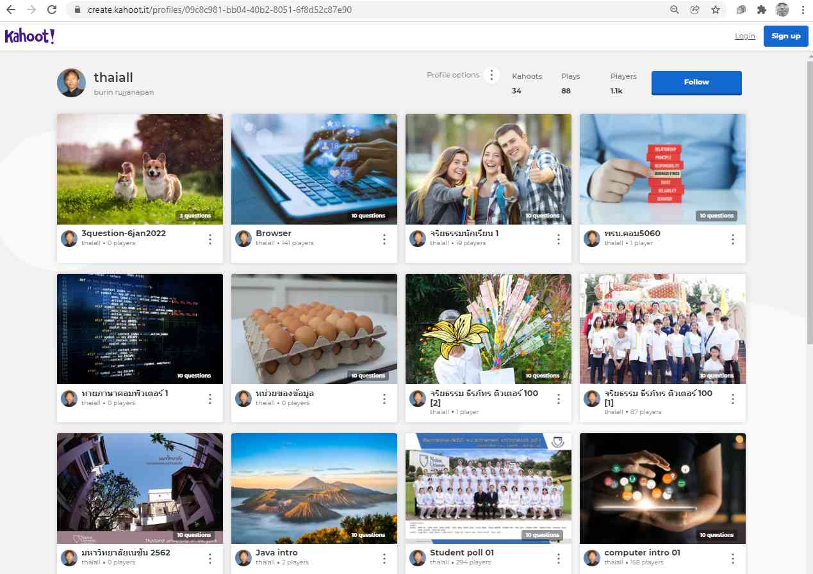Open options menu for Java intro kahoot
The width and height of the screenshot is (813, 574).
pyautogui.click(x=384, y=559)
